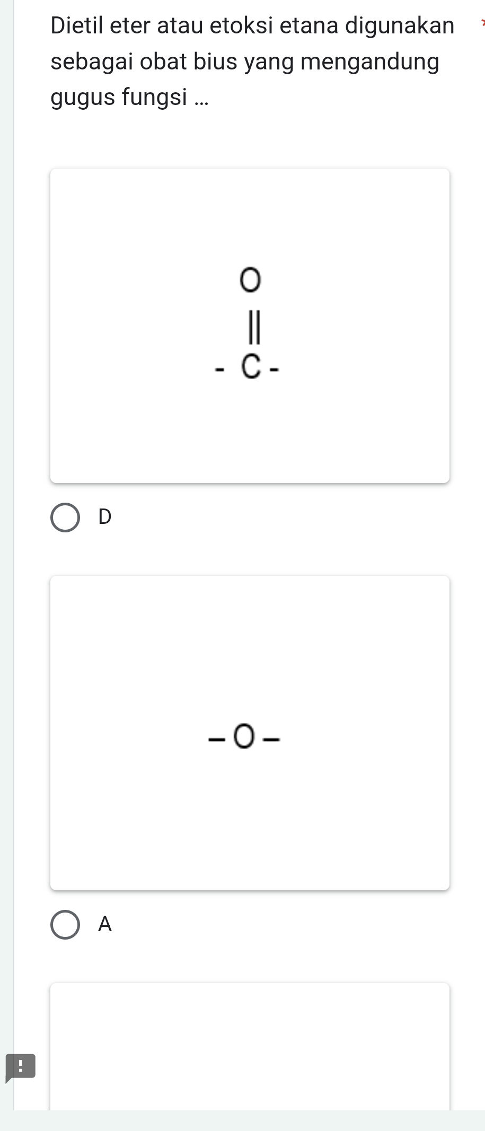
Task: Click the report problem exclamation icon
Action: 20,1066
